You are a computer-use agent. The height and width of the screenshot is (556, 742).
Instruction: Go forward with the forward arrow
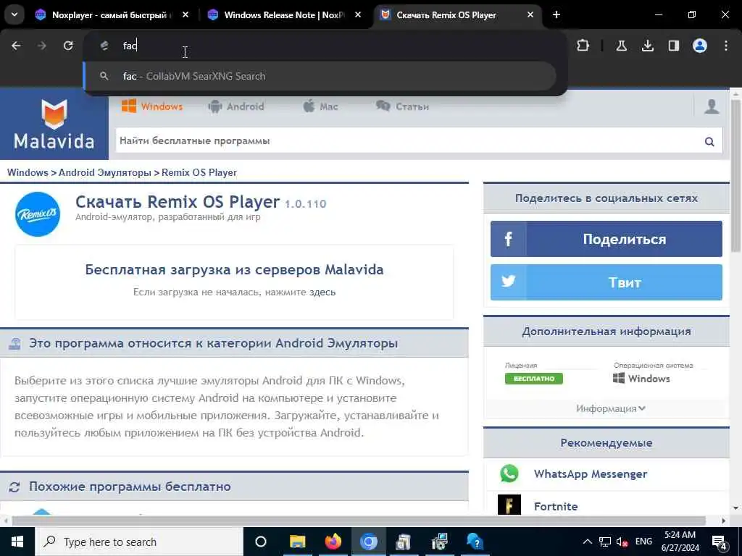pyautogui.click(x=42, y=46)
